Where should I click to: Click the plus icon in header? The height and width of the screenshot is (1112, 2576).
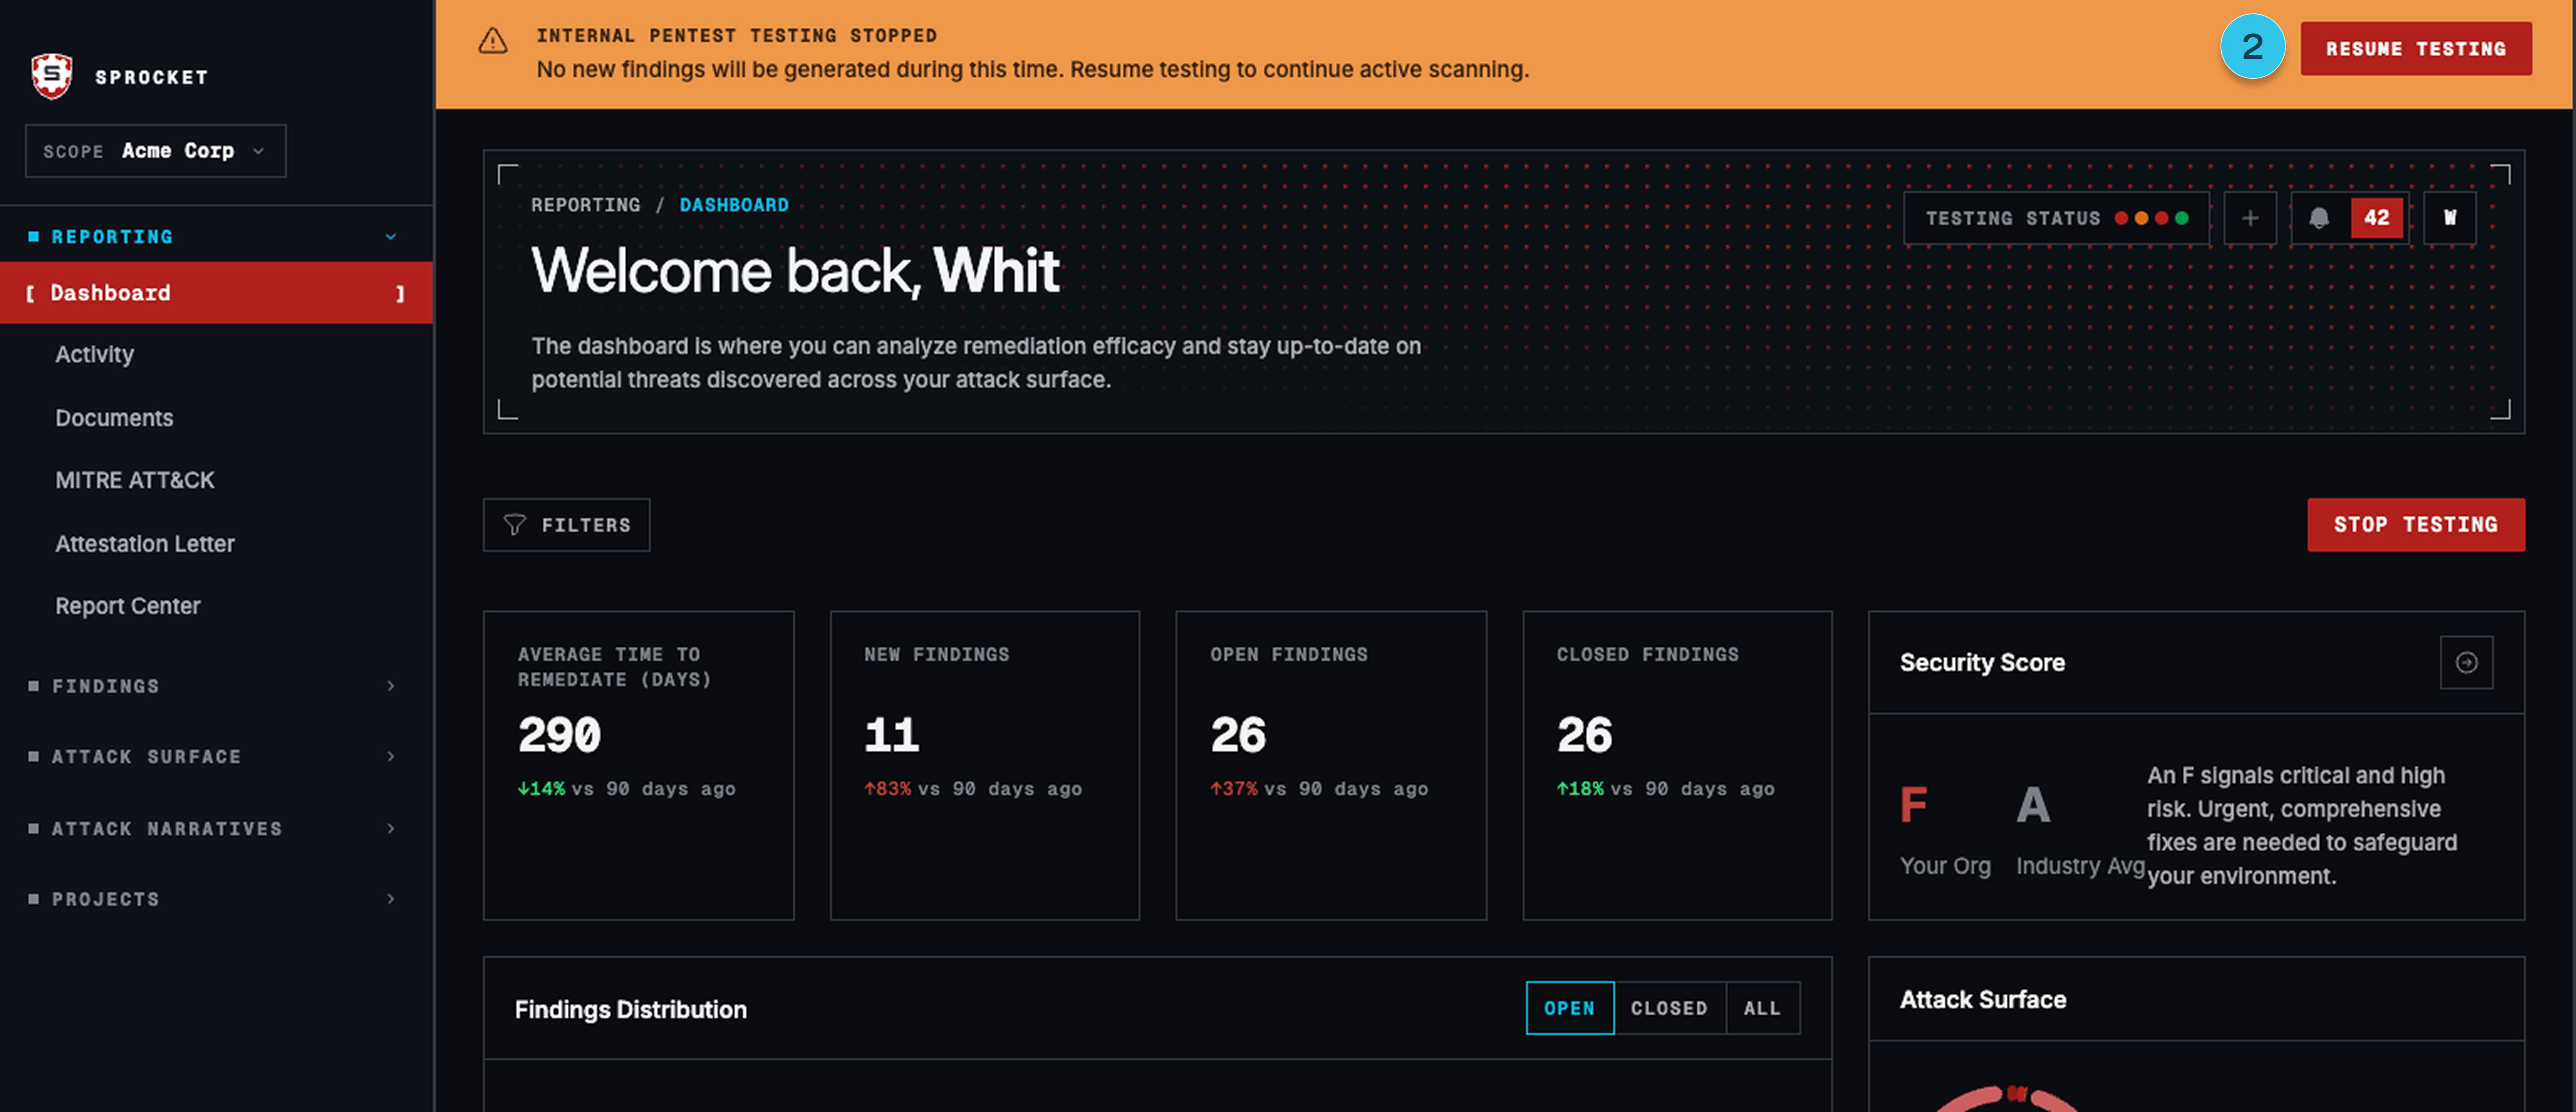point(2250,218)
